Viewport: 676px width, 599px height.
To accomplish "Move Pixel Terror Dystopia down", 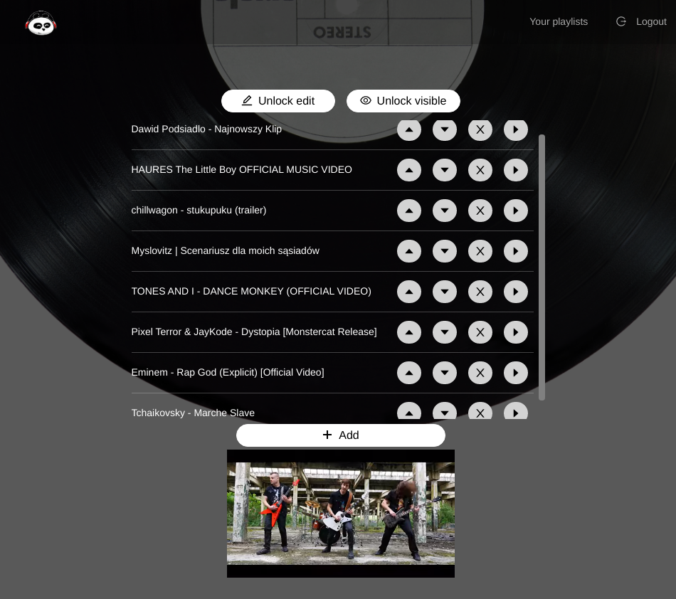I will click(x=445, y=332).
